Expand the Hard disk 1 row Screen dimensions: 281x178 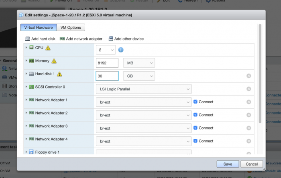pos(26,74)
